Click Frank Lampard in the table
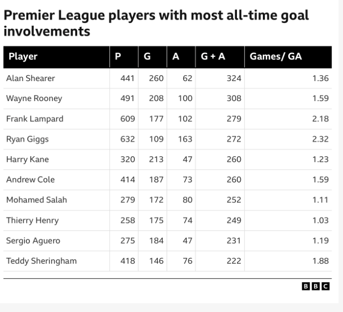 (x=34, y=119)
